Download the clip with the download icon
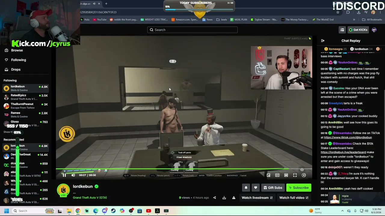Screen dimensions: 385x216 (224, 198)
